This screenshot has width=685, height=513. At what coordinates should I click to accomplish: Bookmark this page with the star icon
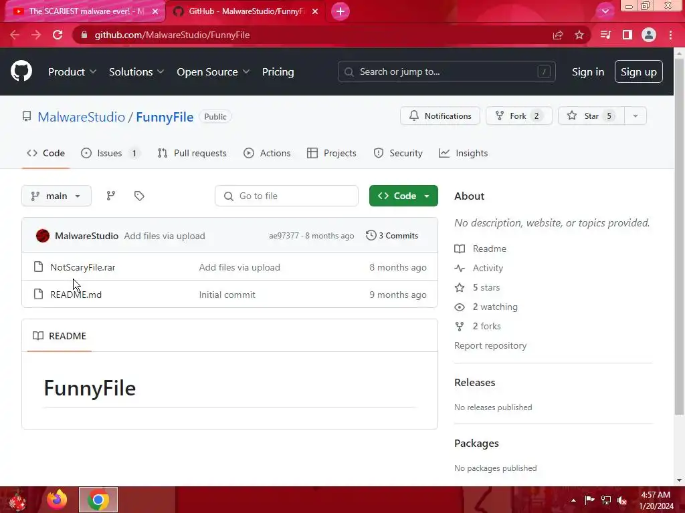(579, 35)
